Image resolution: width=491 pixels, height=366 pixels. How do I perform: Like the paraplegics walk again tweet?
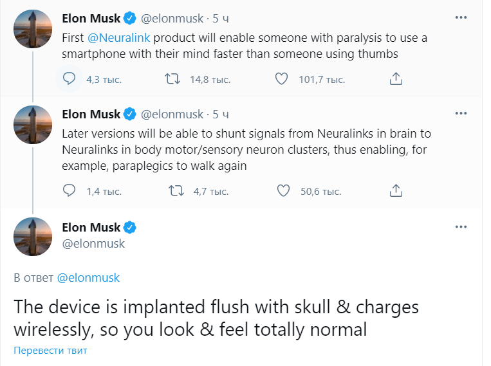(281, 191)
